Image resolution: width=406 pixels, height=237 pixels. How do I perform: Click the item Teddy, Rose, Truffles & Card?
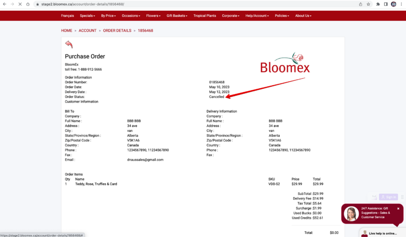click(96, 184)
